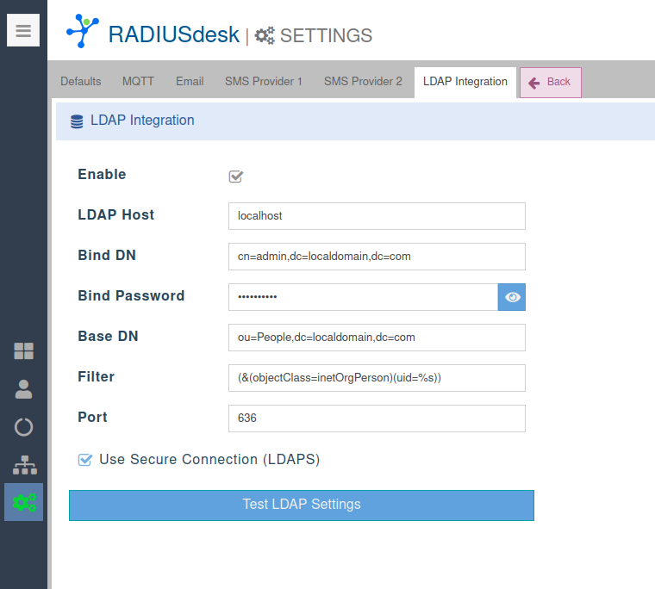This screenshot has height=589, width=655.
Task: Click into the LDAP Host field
Action: click(x=377, y=216)
